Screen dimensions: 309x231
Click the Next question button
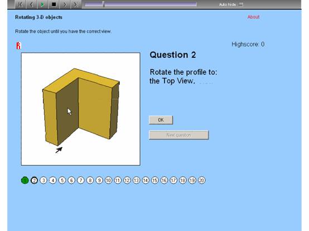(178, 135)
